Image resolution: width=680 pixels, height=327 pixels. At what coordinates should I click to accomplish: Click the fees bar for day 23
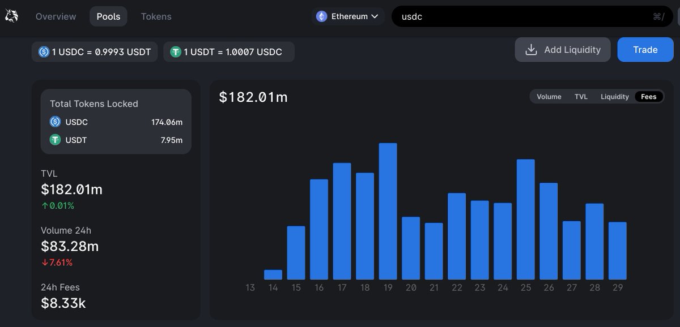click(480, 240)
